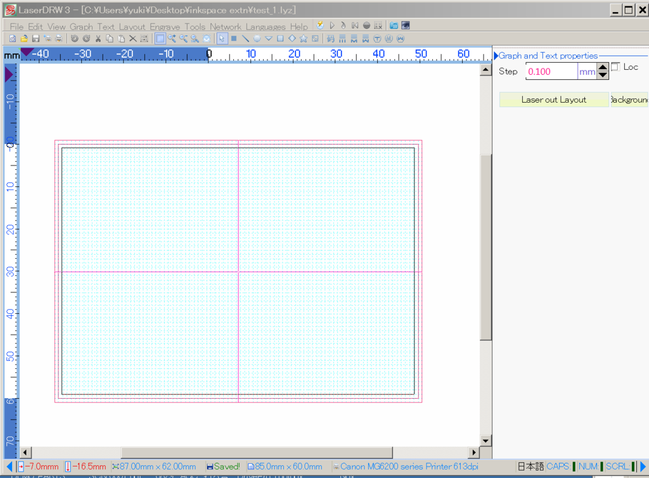649x478 pixels.
Task: Open the Network menu
Action: [226, 27]
